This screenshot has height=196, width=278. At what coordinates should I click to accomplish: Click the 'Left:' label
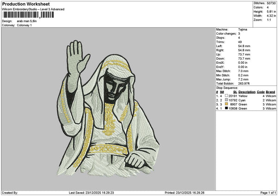coord(219,46)
